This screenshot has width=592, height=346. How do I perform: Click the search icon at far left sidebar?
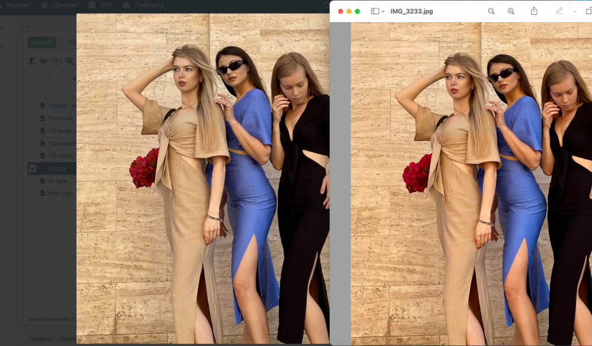[2, 47]
